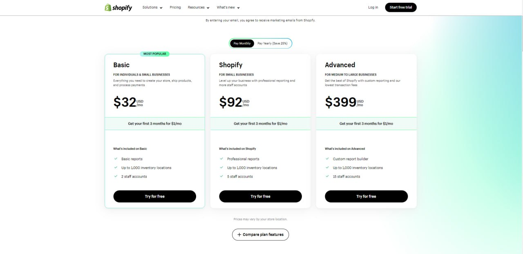
Task: Expand the Solutions dropdown menu
Action: pyautogui.click(x=152, y=7)
